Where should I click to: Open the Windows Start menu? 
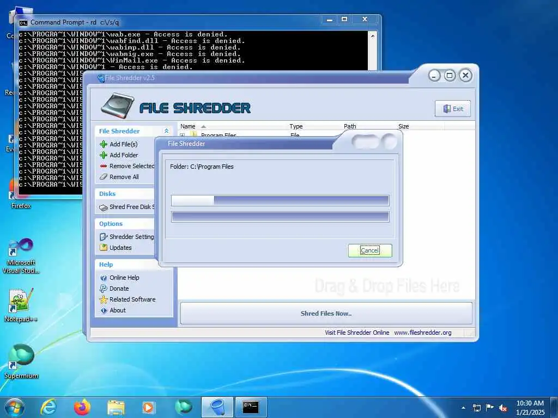15,407
